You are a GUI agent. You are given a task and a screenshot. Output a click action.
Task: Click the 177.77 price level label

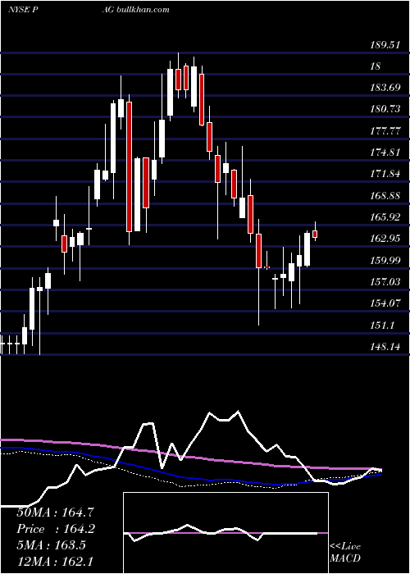(x=385, y=131)
